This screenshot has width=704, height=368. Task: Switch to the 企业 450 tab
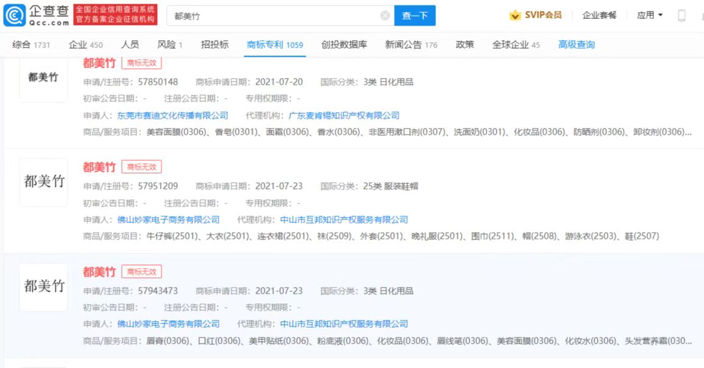click(85, 44)
